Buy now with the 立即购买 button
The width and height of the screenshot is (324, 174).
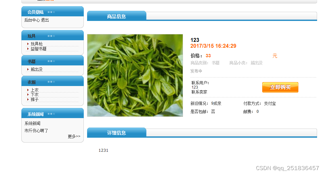pyautogui.click(x=280, y=87)
